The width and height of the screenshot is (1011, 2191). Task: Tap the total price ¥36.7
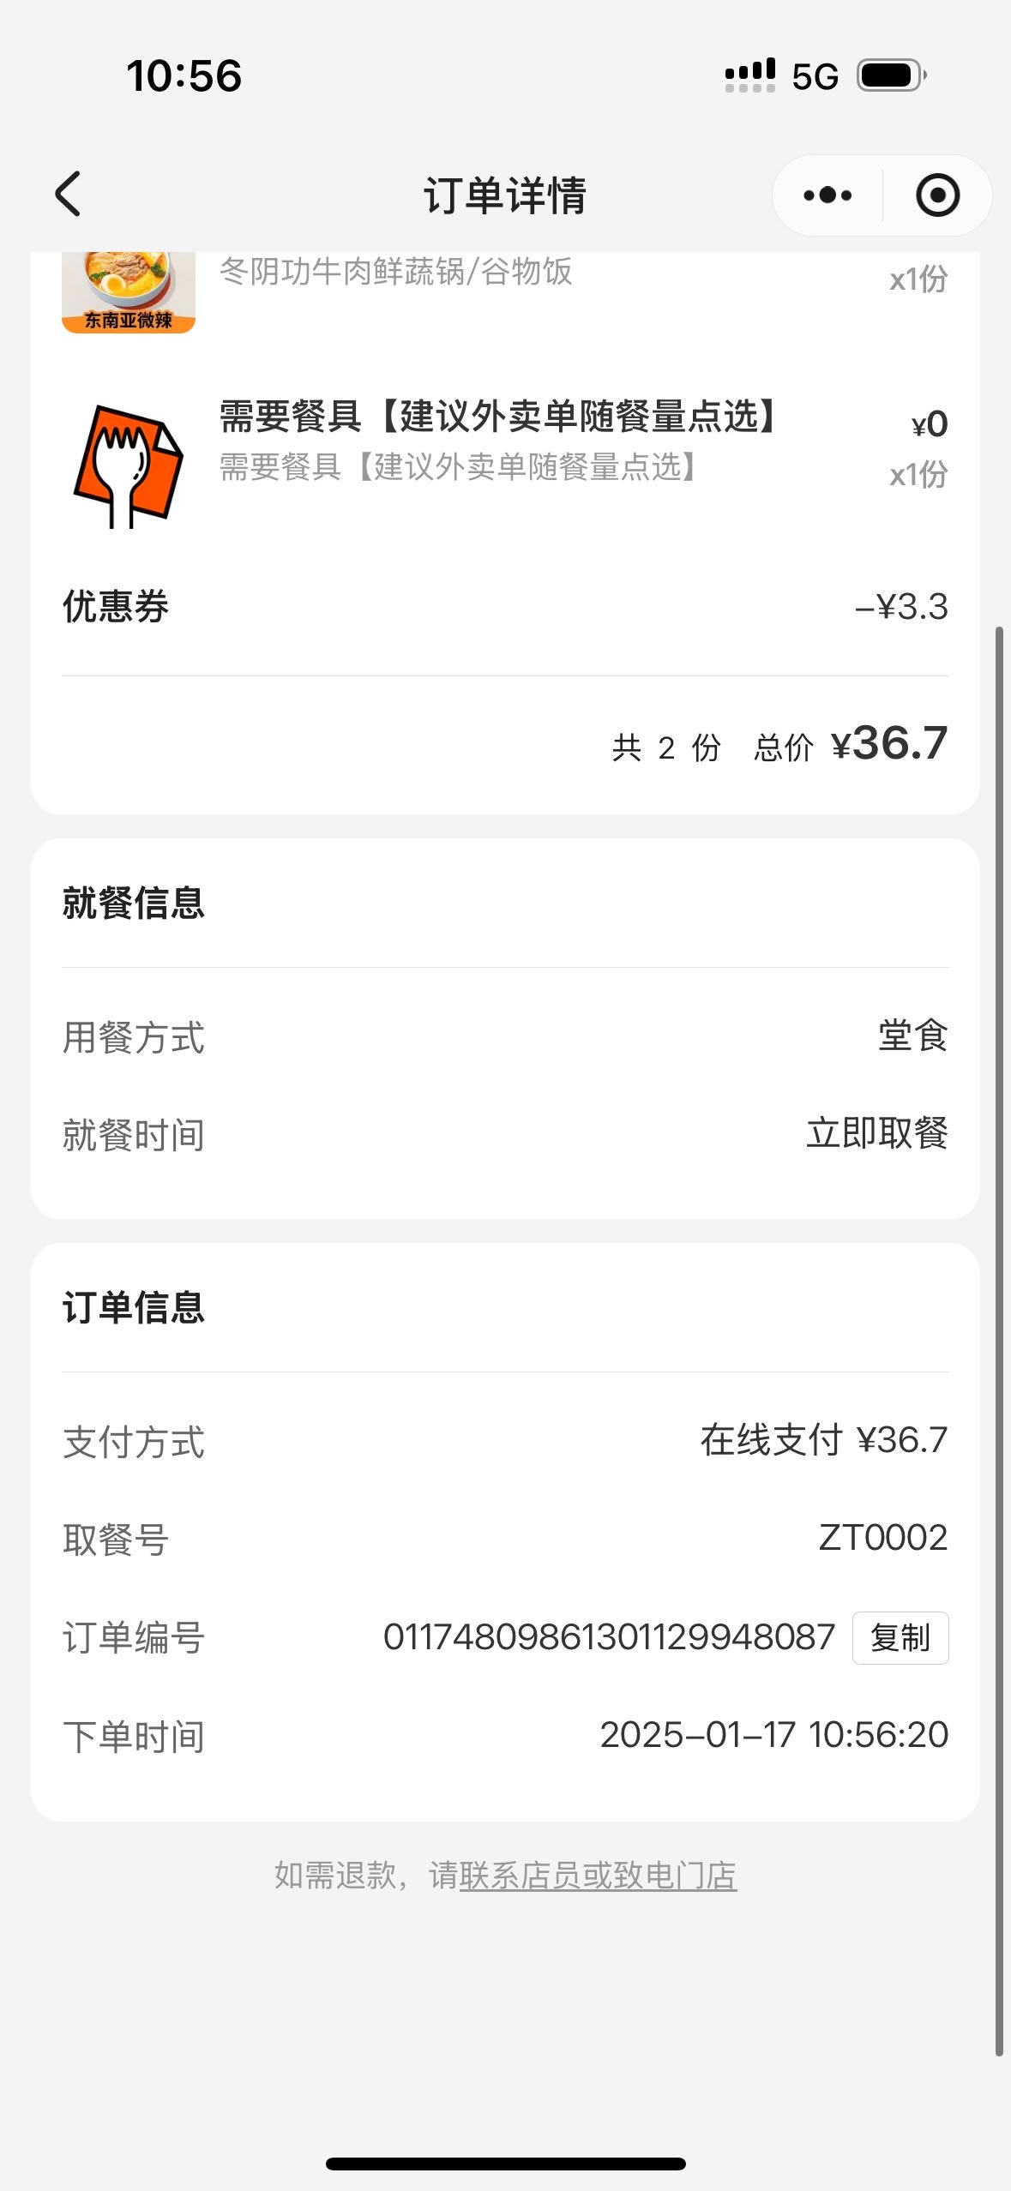[890, 742]
